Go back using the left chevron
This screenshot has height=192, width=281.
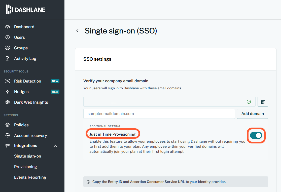click(77, 31)
